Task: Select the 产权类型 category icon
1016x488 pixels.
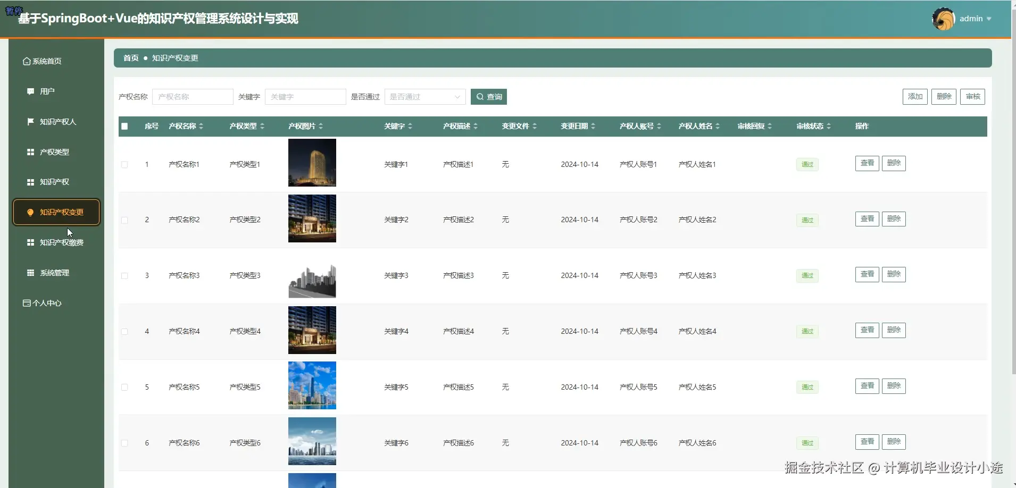Action: tap(30, 152)
